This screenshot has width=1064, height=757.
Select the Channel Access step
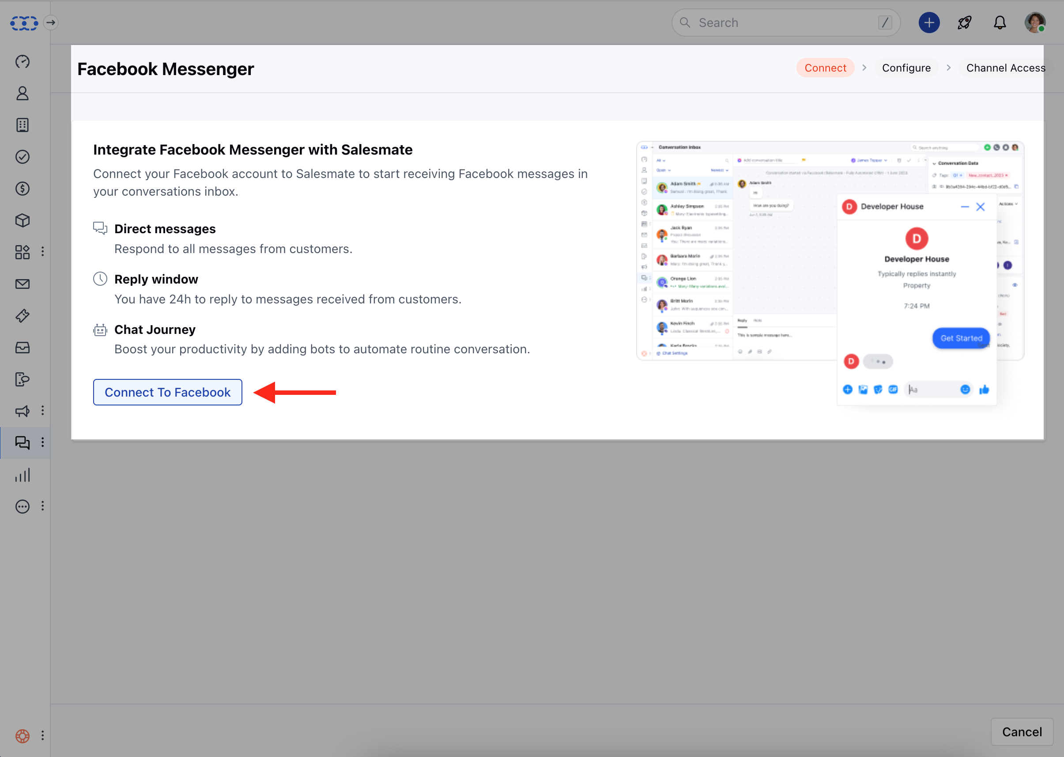(x=1005, y=68)
